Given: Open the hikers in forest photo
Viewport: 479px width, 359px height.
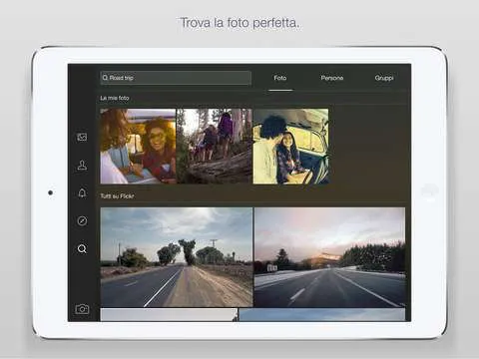Looking at the screenshot, I should pos(215,147).
